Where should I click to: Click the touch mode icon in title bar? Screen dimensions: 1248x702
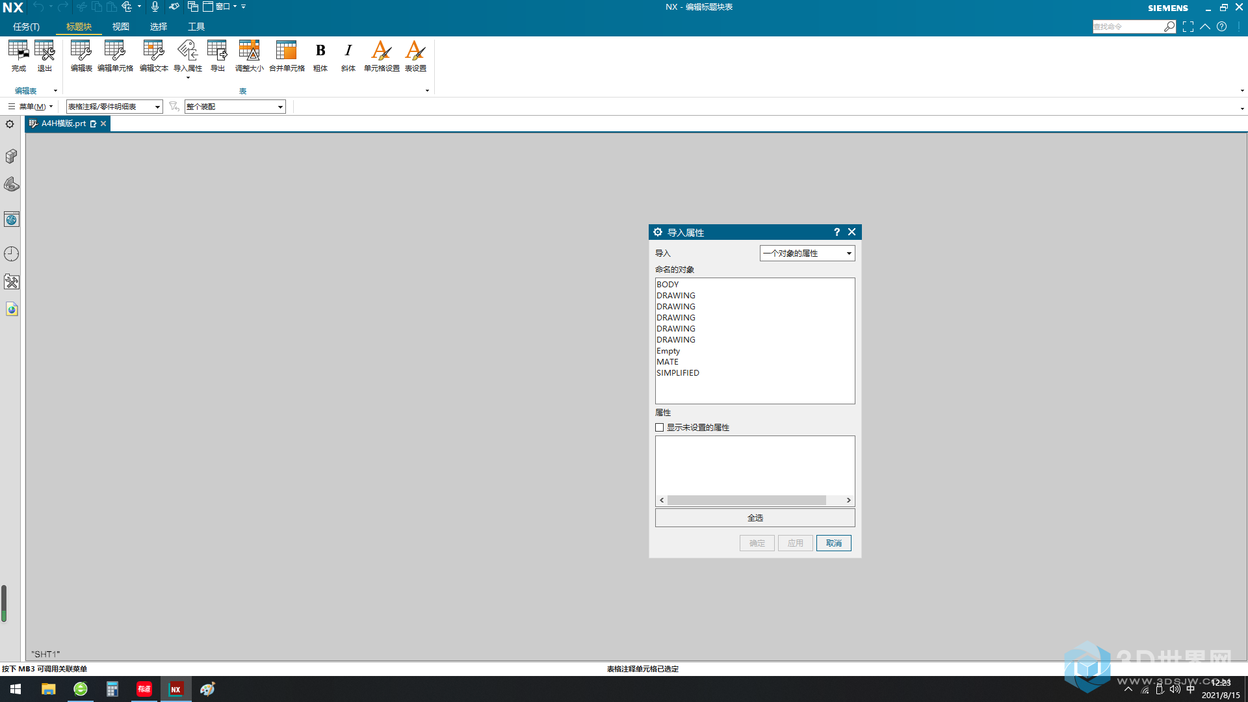click(x=174, y=6)
